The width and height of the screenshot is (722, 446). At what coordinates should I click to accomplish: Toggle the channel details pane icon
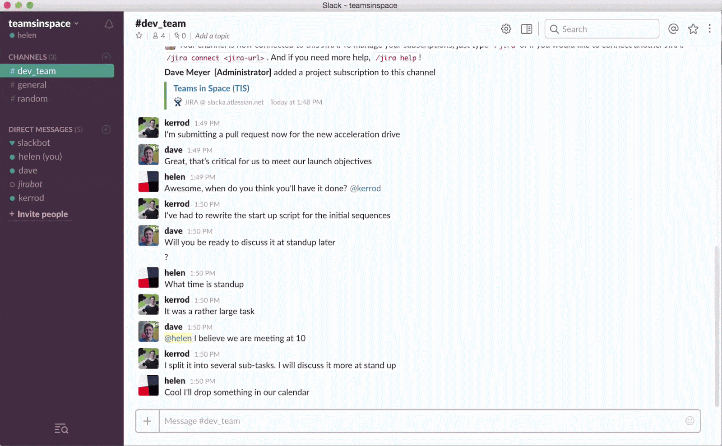[x=526, y=29]
